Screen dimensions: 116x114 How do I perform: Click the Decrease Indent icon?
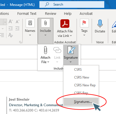coord(11,28)
